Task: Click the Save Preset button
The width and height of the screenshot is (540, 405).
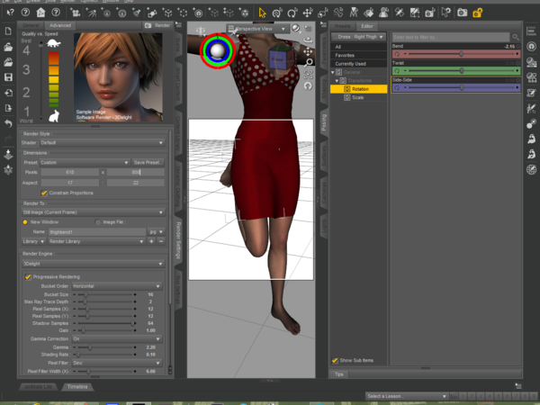Action: (148, 163)
